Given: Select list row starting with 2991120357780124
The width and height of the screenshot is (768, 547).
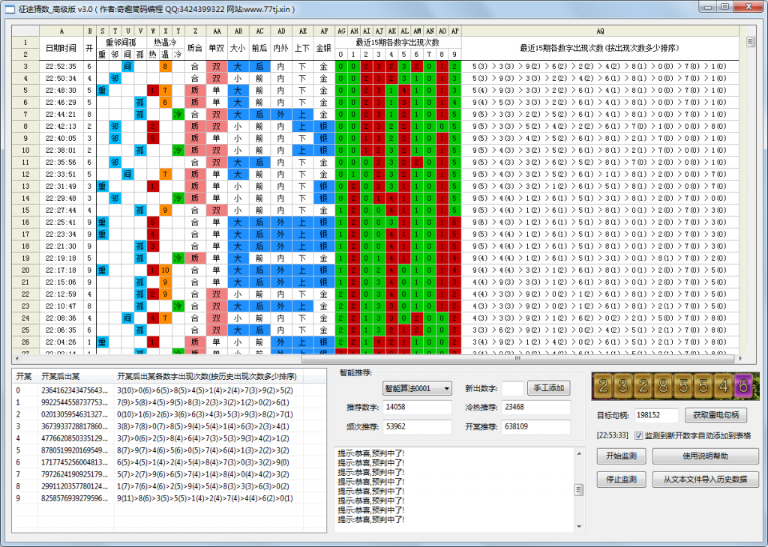Looking at the screenshot, I should pyautogui.click(x=169, y=486).
